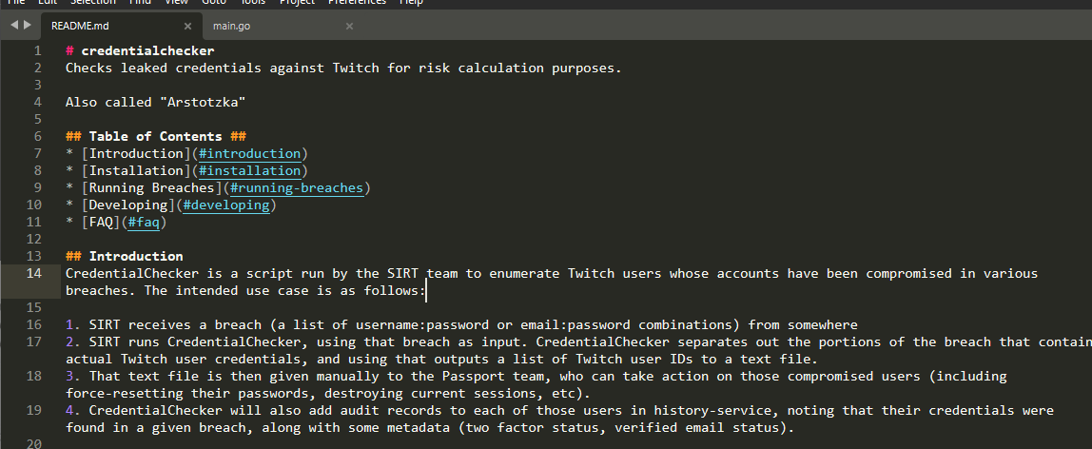Image resolution: width=1092 pixels, height=449 pixels.
Task: Close the main.go tab
Action: (x=350, y=27)
